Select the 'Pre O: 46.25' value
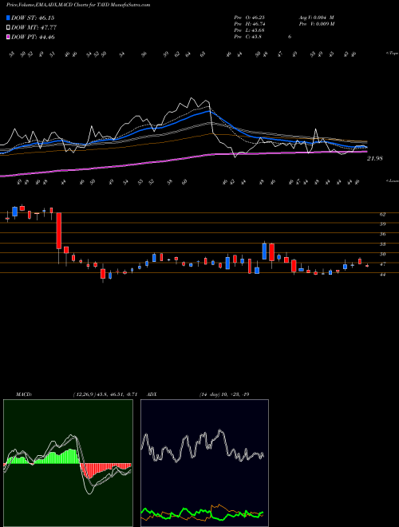This screenshot has height=527, width=399. (x=251, y=18)
